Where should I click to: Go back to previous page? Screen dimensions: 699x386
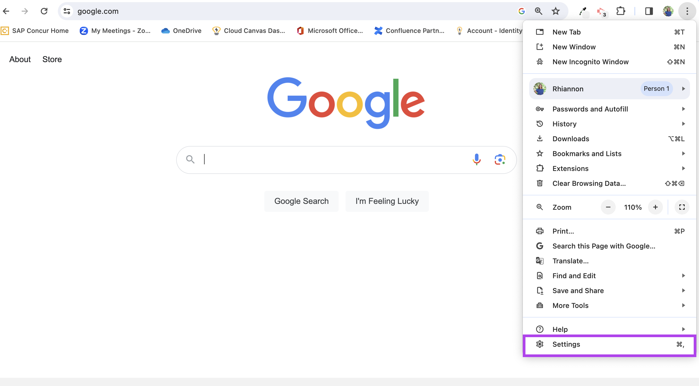(x=6, y=11)
